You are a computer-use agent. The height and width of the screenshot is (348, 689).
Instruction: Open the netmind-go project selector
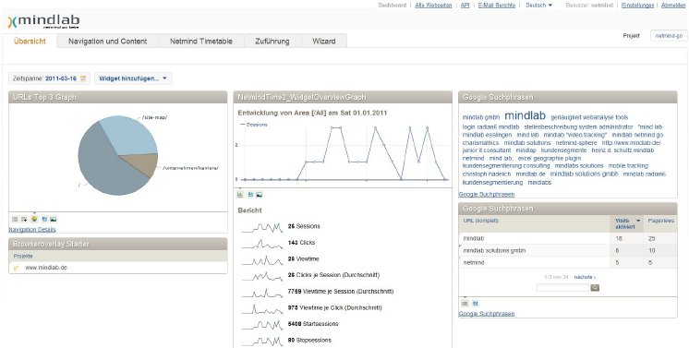click(x=669, y=36)
